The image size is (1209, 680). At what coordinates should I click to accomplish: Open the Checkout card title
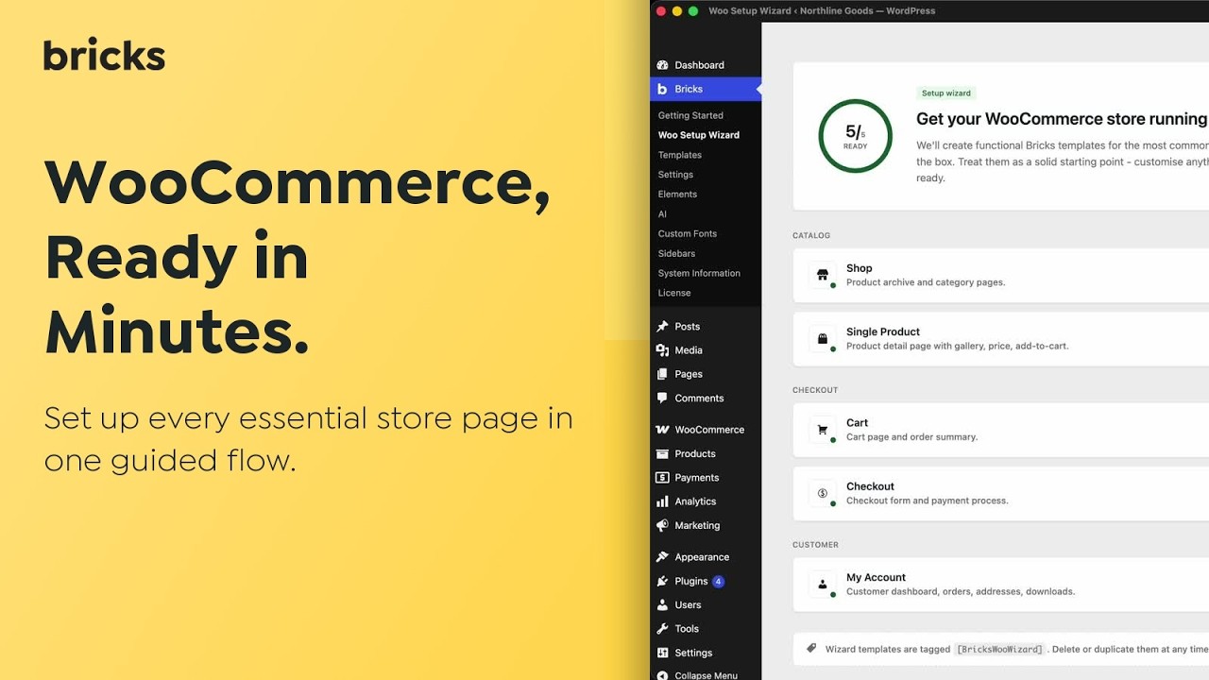point(870,486)
